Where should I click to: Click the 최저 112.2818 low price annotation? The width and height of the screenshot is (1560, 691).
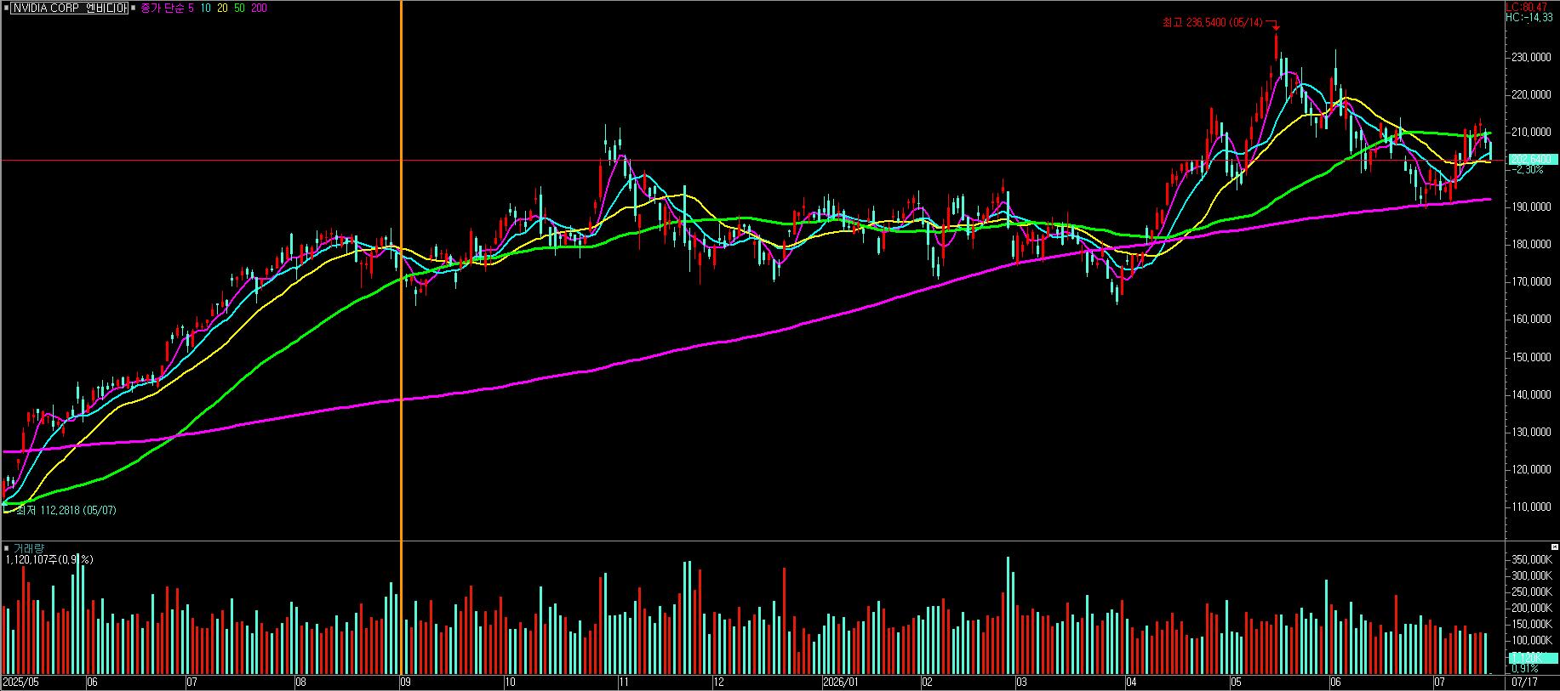(66, 510)
